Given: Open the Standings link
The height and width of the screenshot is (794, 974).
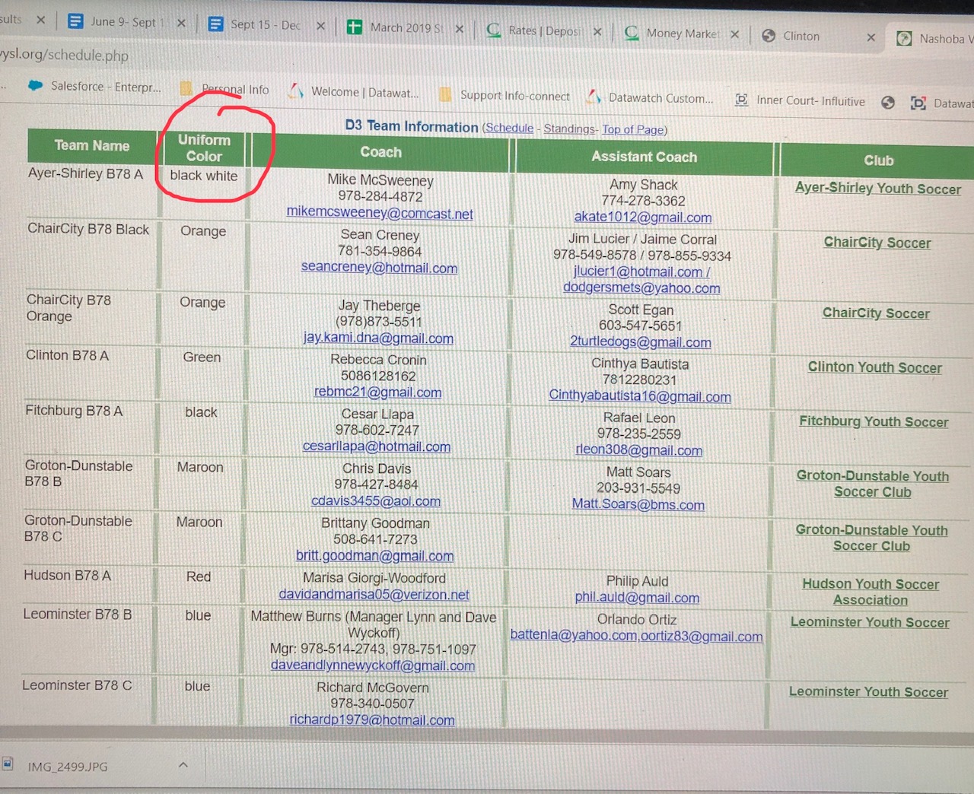Looking at the screenshot, I should 571,129.
